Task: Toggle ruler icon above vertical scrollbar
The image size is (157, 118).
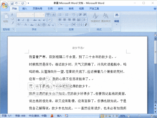Action: click(155, 35)
